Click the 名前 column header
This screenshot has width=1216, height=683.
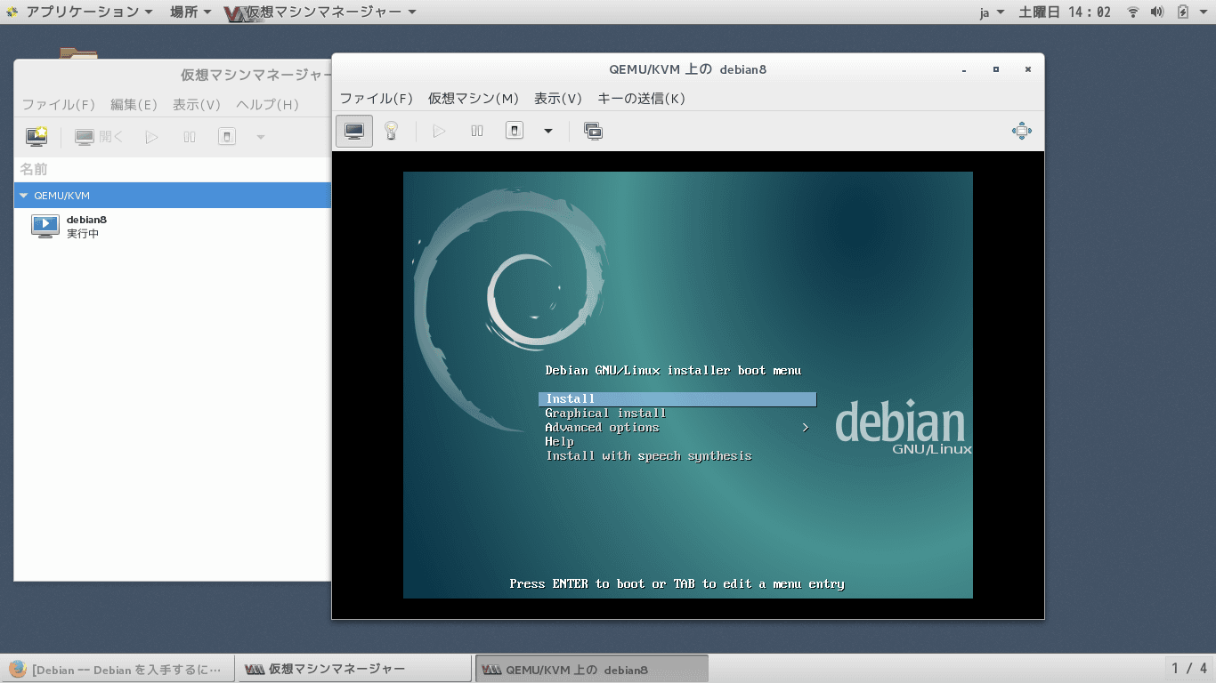(34, 169)
